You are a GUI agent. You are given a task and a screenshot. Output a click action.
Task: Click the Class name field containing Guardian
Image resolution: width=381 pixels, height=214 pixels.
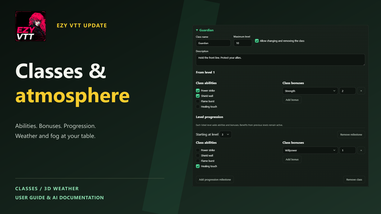click(x=213, y=43)
